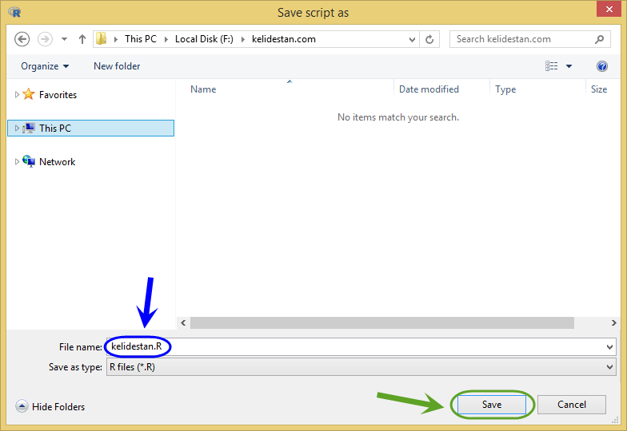Expand the address bar history dropdown
Viewport: 627px width, 431px height.
(x=412, y=40)
